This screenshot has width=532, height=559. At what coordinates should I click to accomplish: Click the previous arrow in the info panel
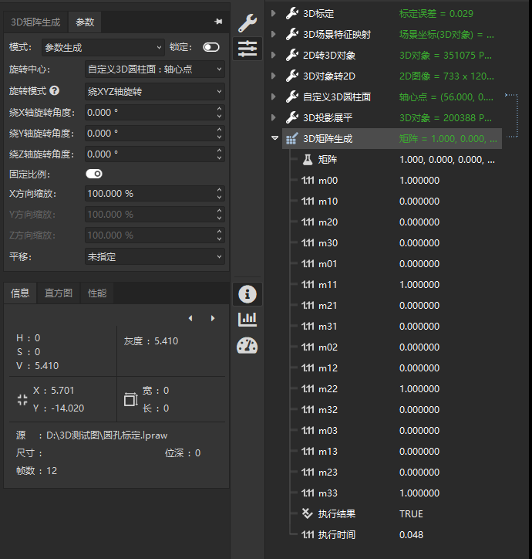190,318
